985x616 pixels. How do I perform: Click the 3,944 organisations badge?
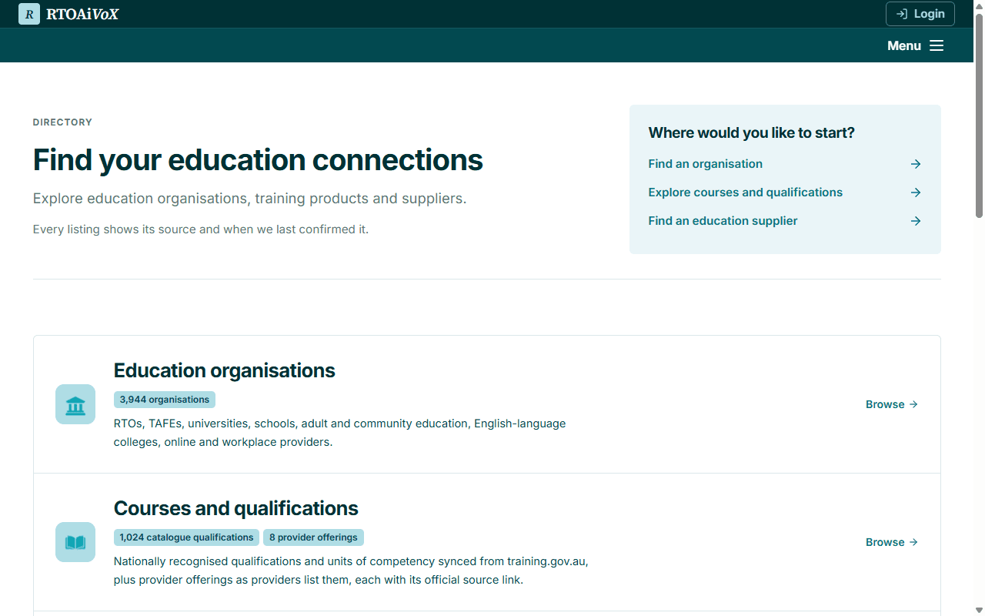165,400
